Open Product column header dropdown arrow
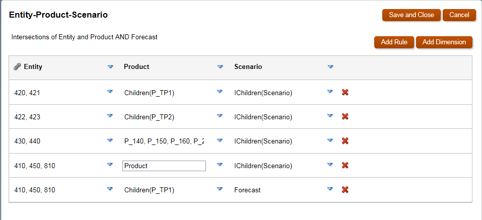482x220 pixels. pyautogui.click(x=220, y=66)
